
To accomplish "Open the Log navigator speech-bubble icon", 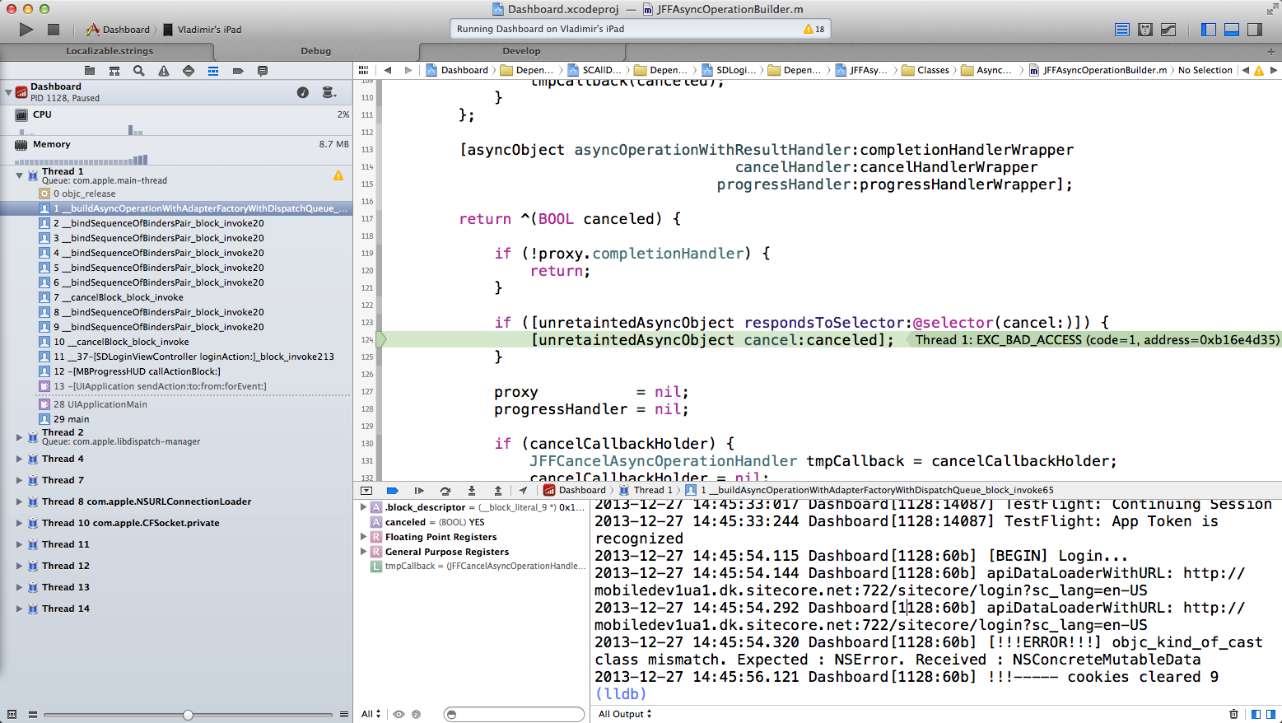I will [263, 71].
